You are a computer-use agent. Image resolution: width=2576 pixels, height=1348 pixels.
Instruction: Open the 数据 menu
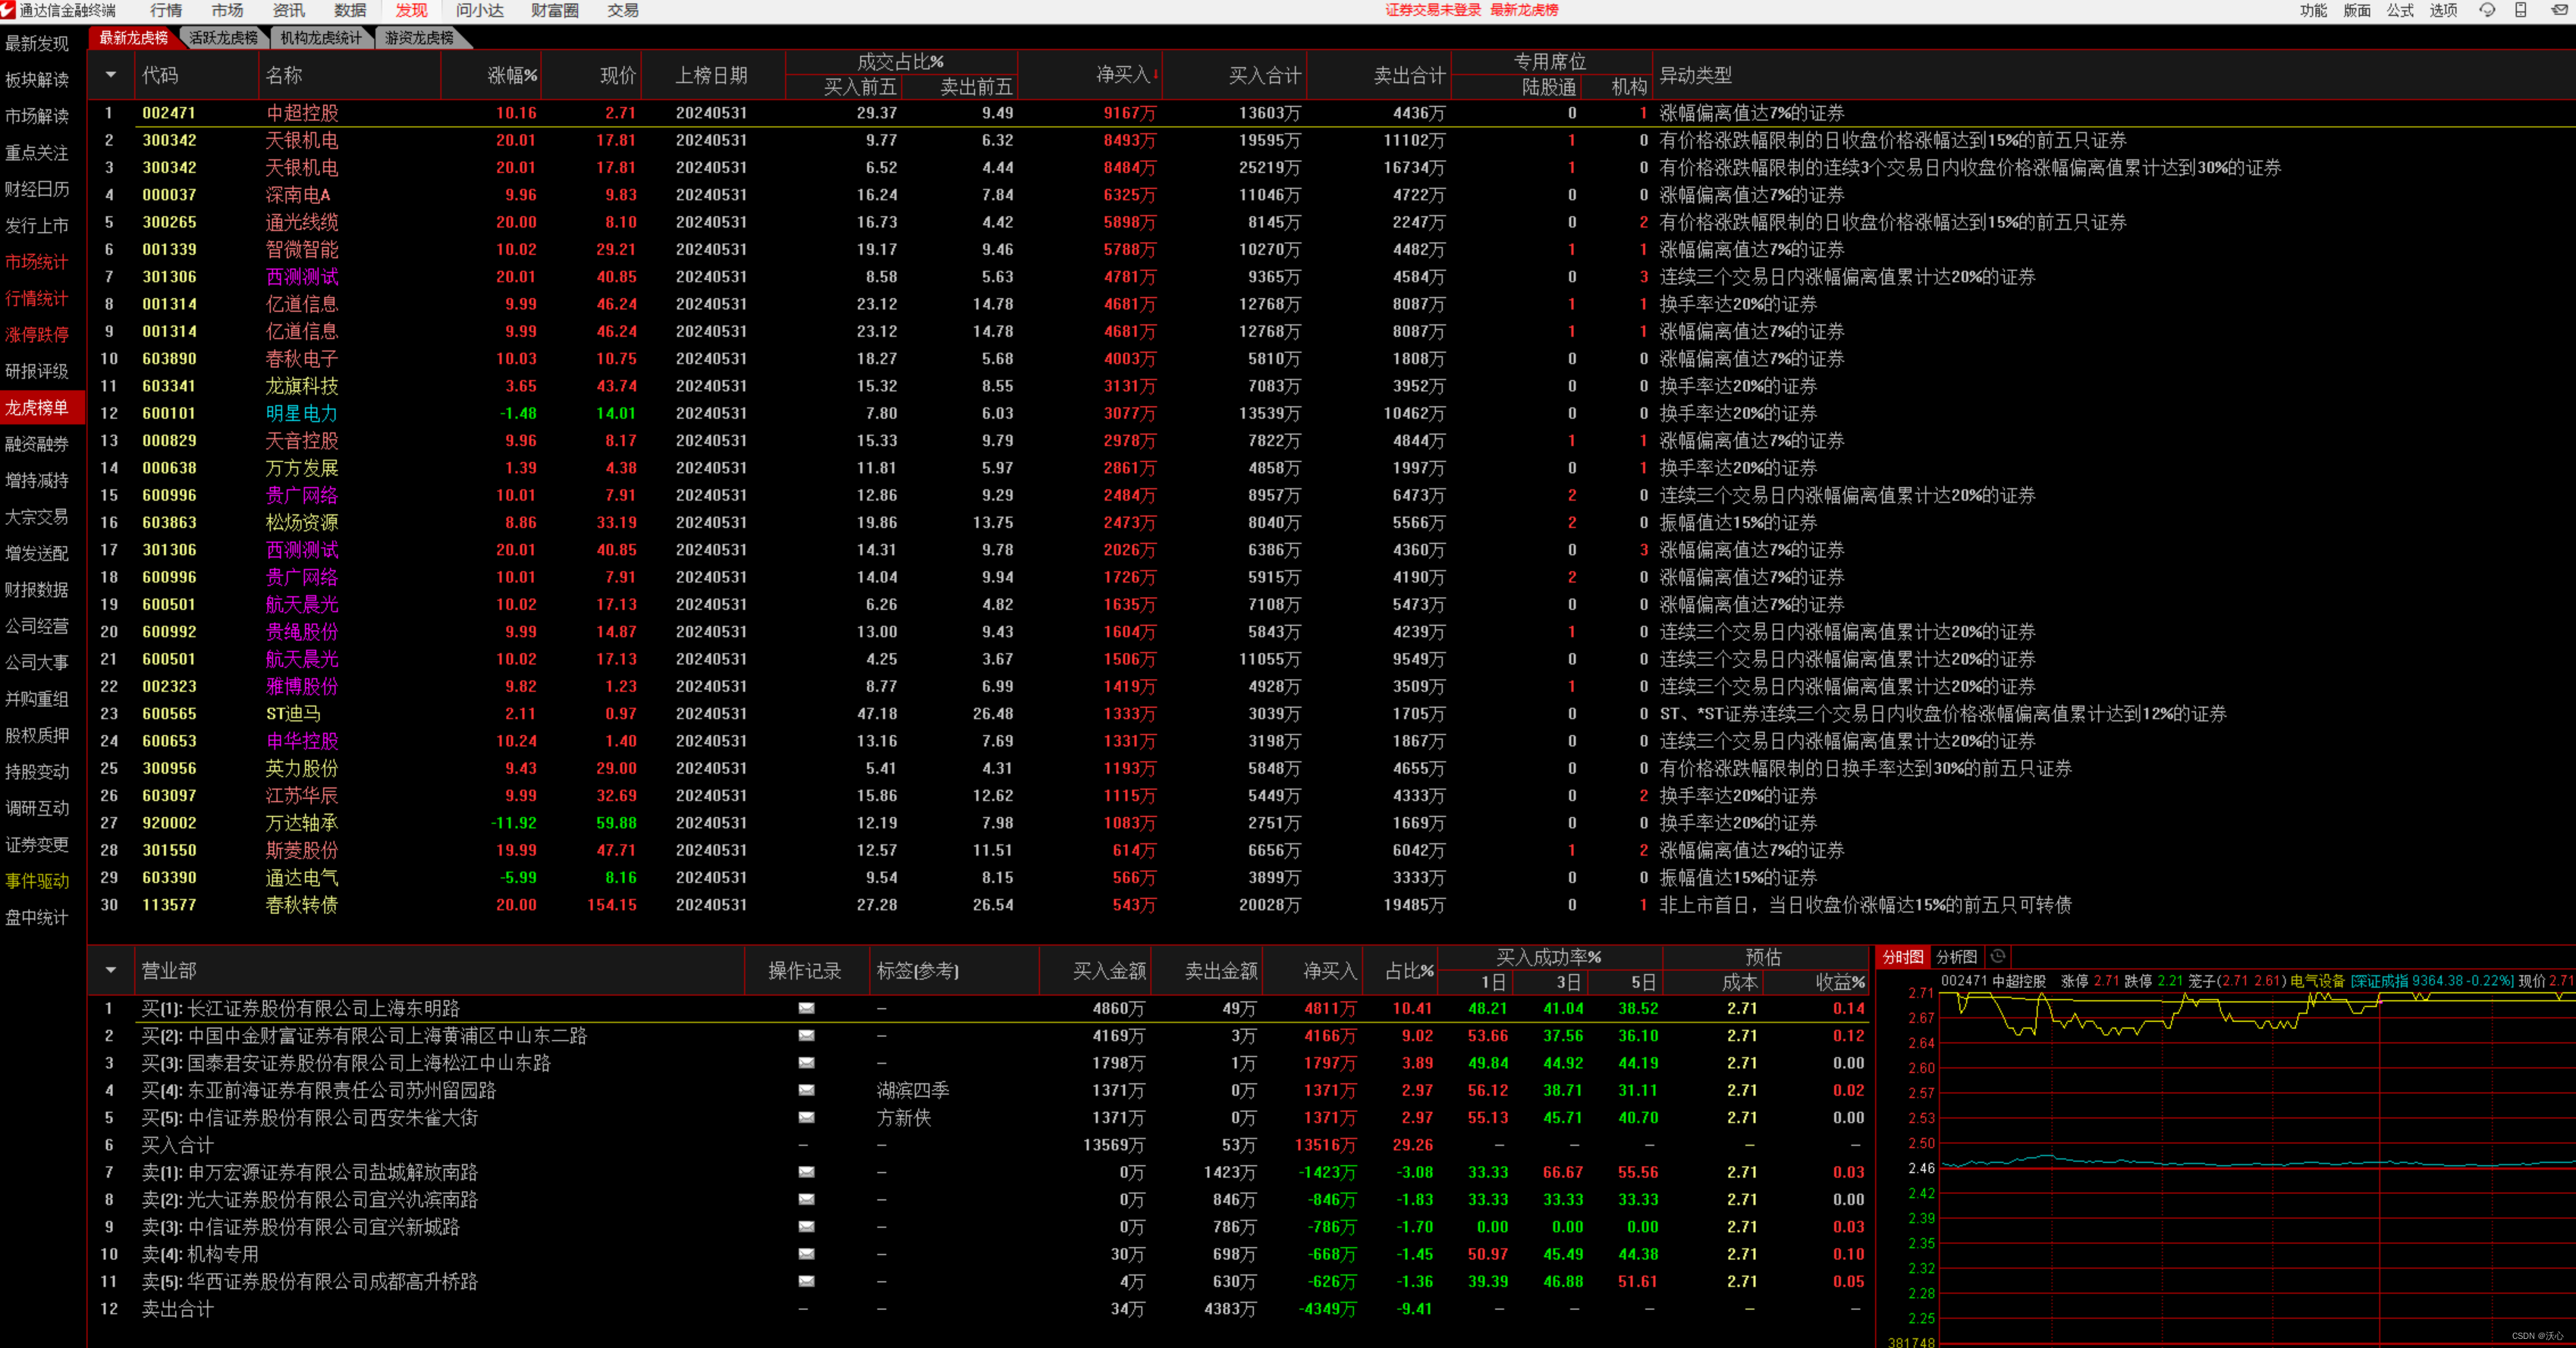click(x=350, y=10)
